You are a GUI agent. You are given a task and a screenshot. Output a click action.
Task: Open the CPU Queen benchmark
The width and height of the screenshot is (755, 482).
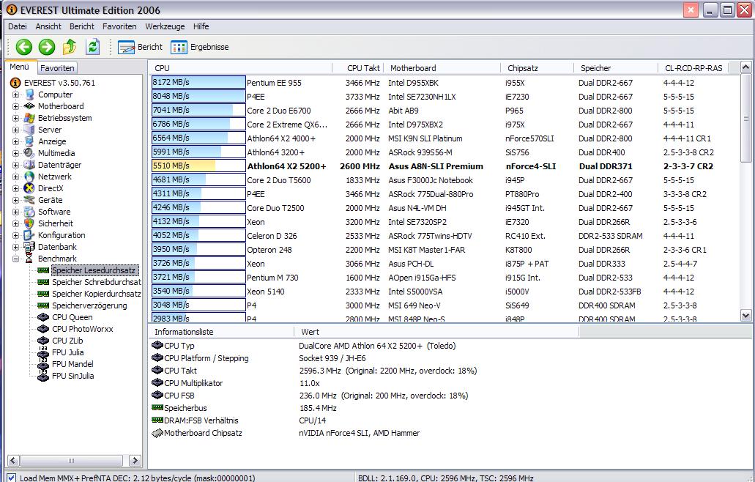[x=72, y=317]
